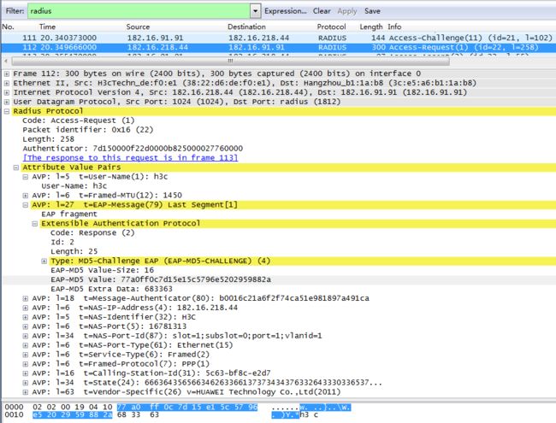The height and width of the screenshot is (423, 556).
Task: Sort packets by Destination column header
Action: [246, 27]
